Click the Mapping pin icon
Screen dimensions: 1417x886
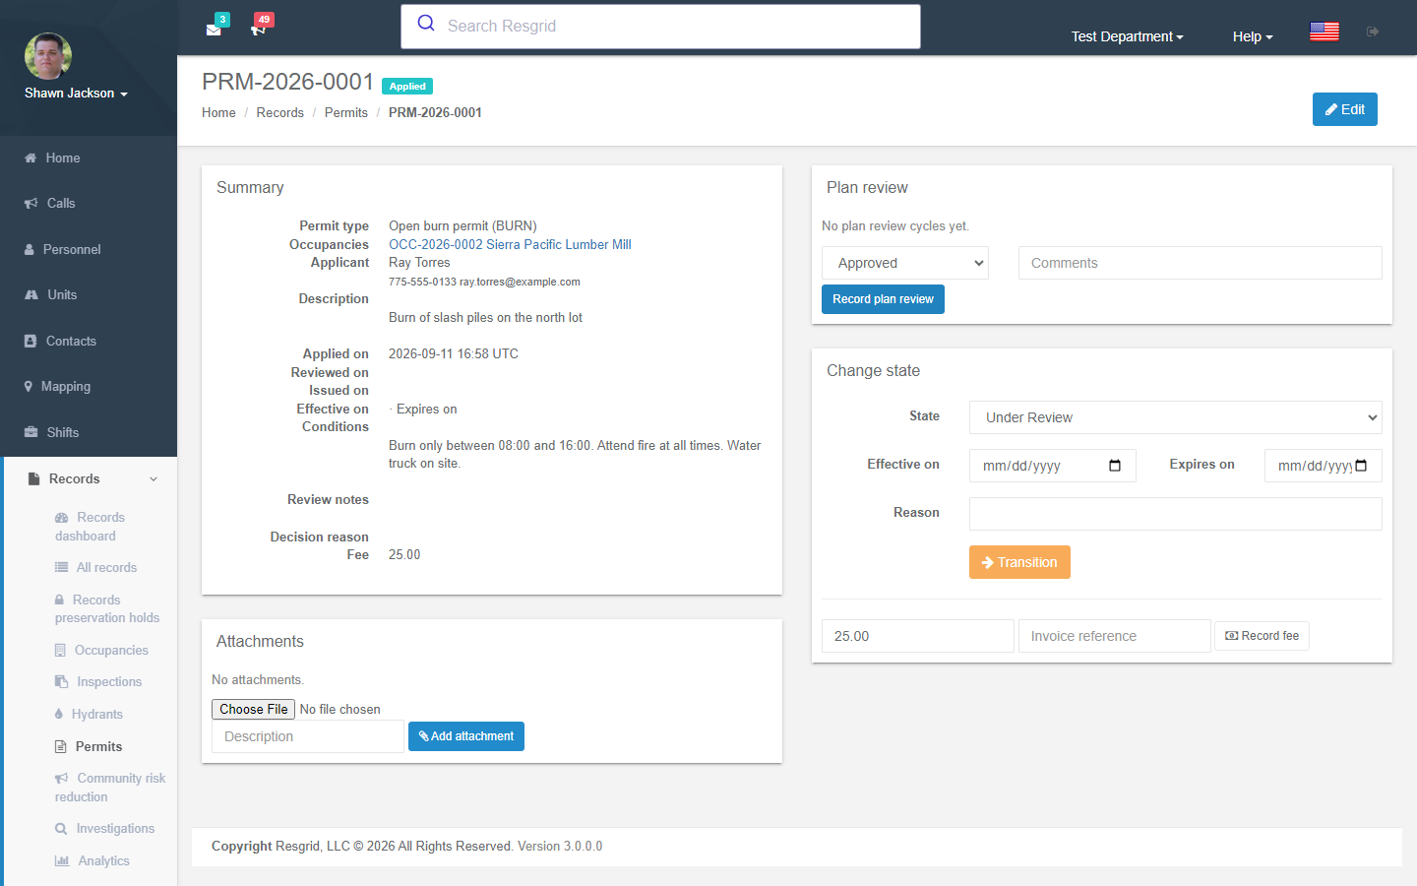coord(29,387)
